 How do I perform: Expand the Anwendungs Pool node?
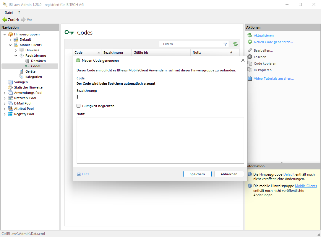pos(5,93)
